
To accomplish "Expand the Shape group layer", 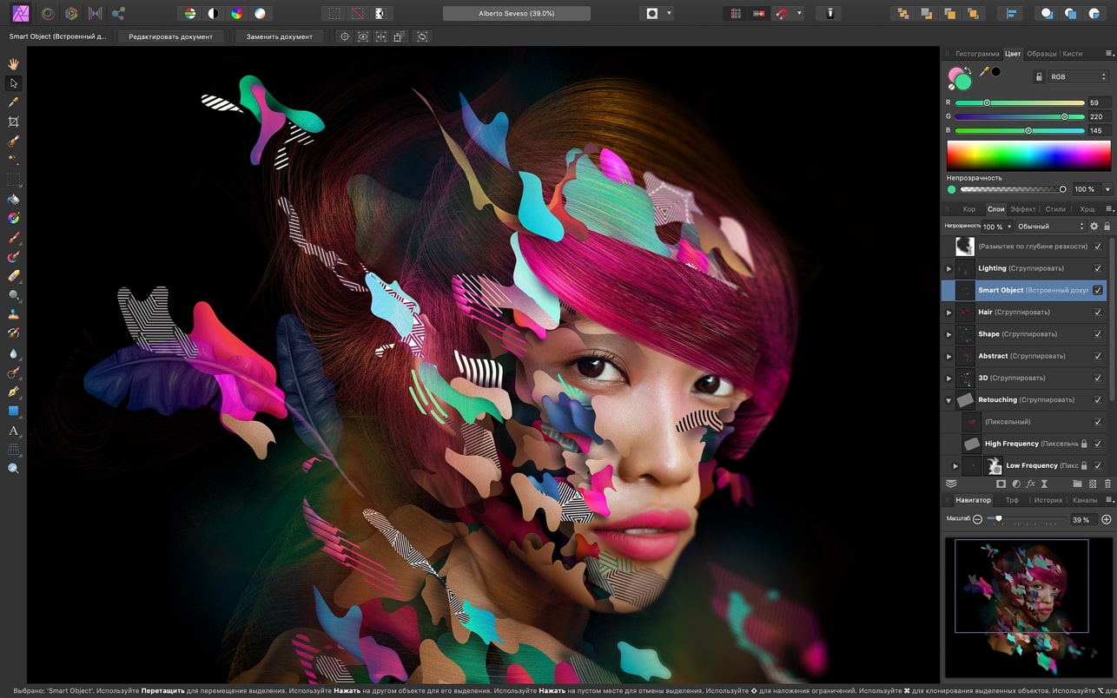I will pyautogui.click(x=948, y=334).
